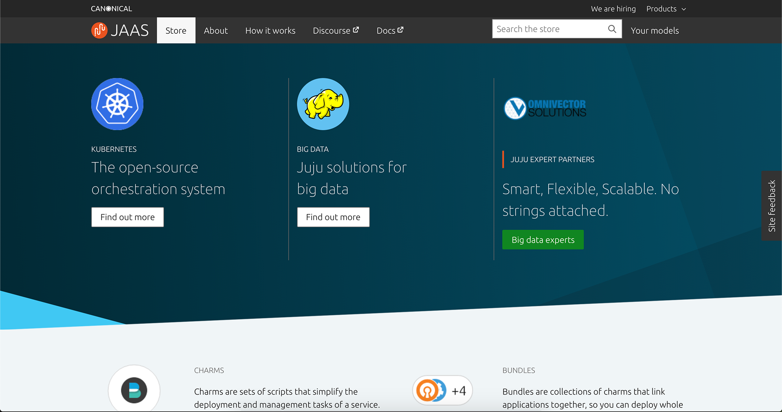Open Your models
The width and height of the screenshot is (782, 412).
[x=655, y=31]
